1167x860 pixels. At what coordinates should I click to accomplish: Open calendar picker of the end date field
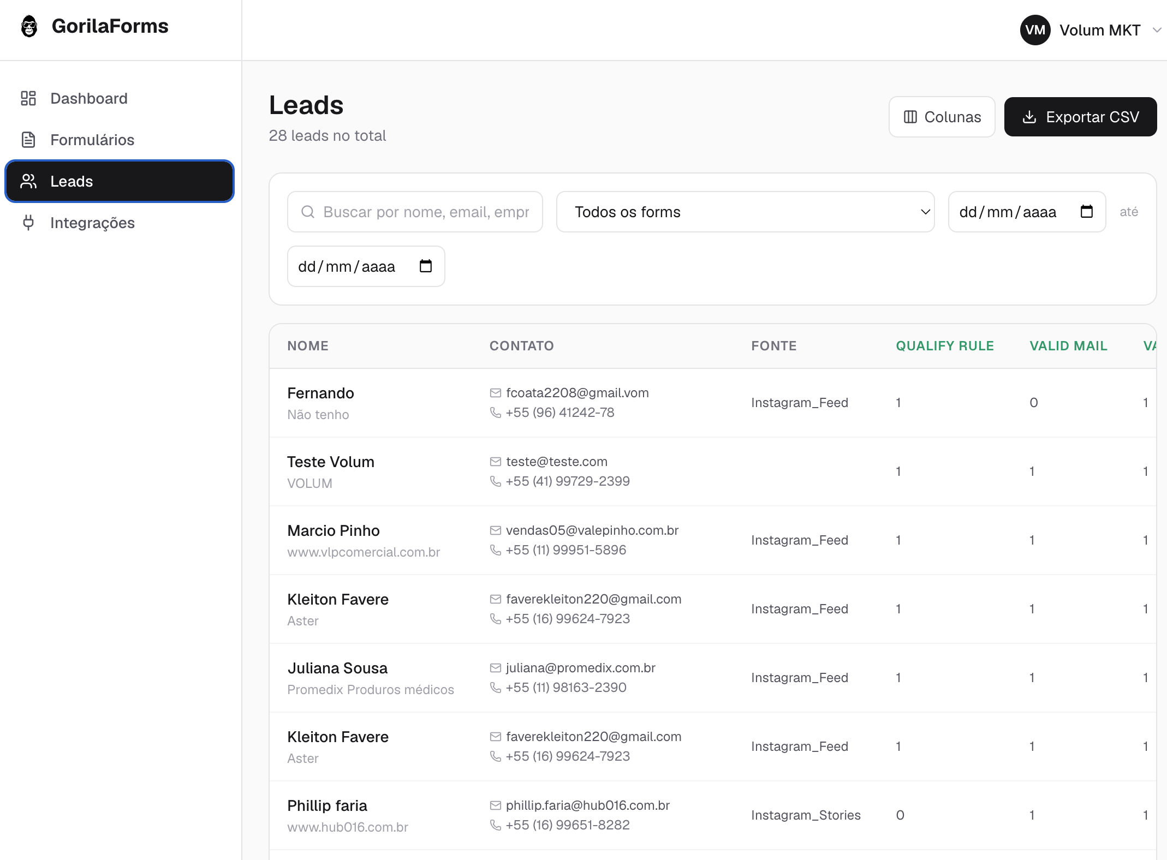point(426,266)
